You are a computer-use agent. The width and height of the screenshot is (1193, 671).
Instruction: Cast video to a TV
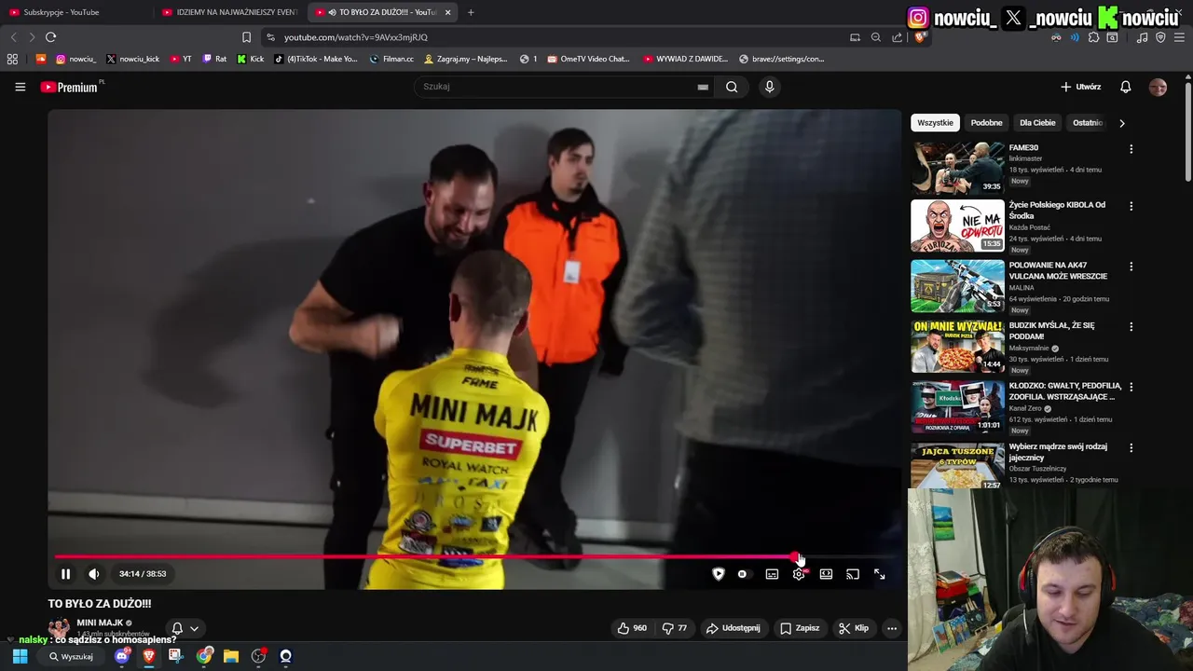tap(853, 574)
